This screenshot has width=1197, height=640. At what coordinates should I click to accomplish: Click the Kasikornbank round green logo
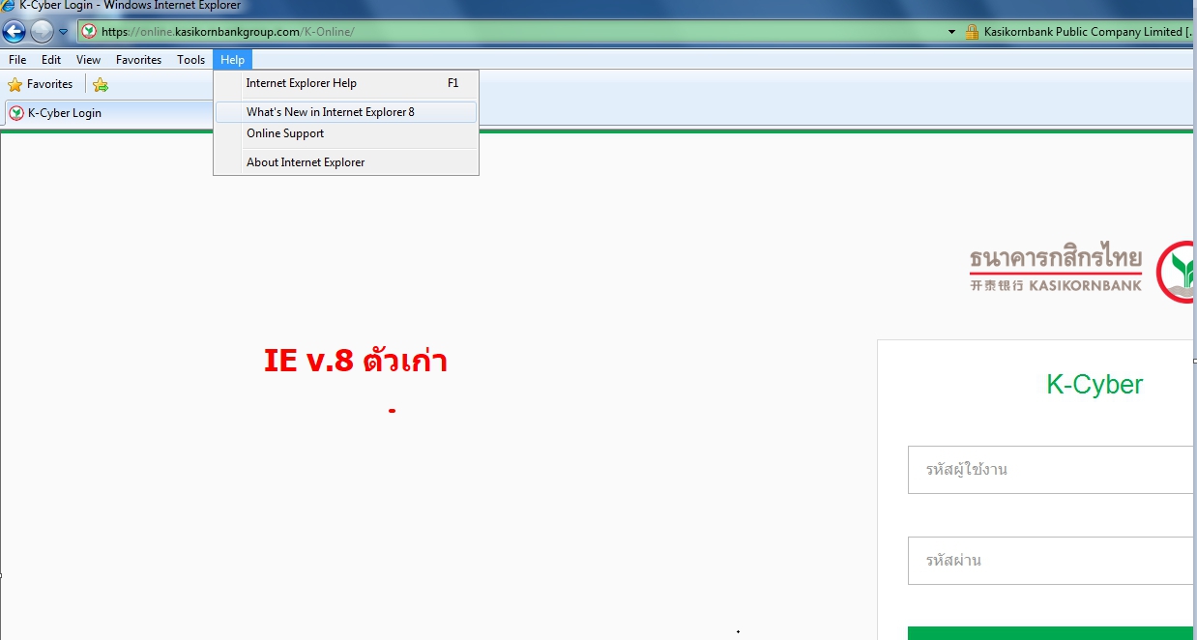(x=1176, y=272)
